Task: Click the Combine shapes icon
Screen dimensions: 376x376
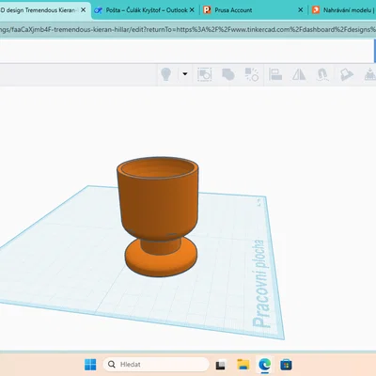Action: tap(228, 74)
